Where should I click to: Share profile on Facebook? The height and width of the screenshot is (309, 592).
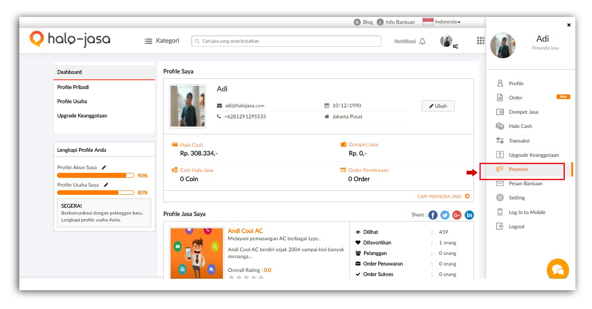(433, 215)
